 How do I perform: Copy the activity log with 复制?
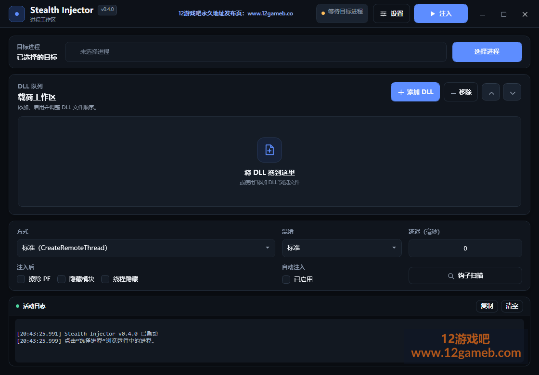[487, 306]
